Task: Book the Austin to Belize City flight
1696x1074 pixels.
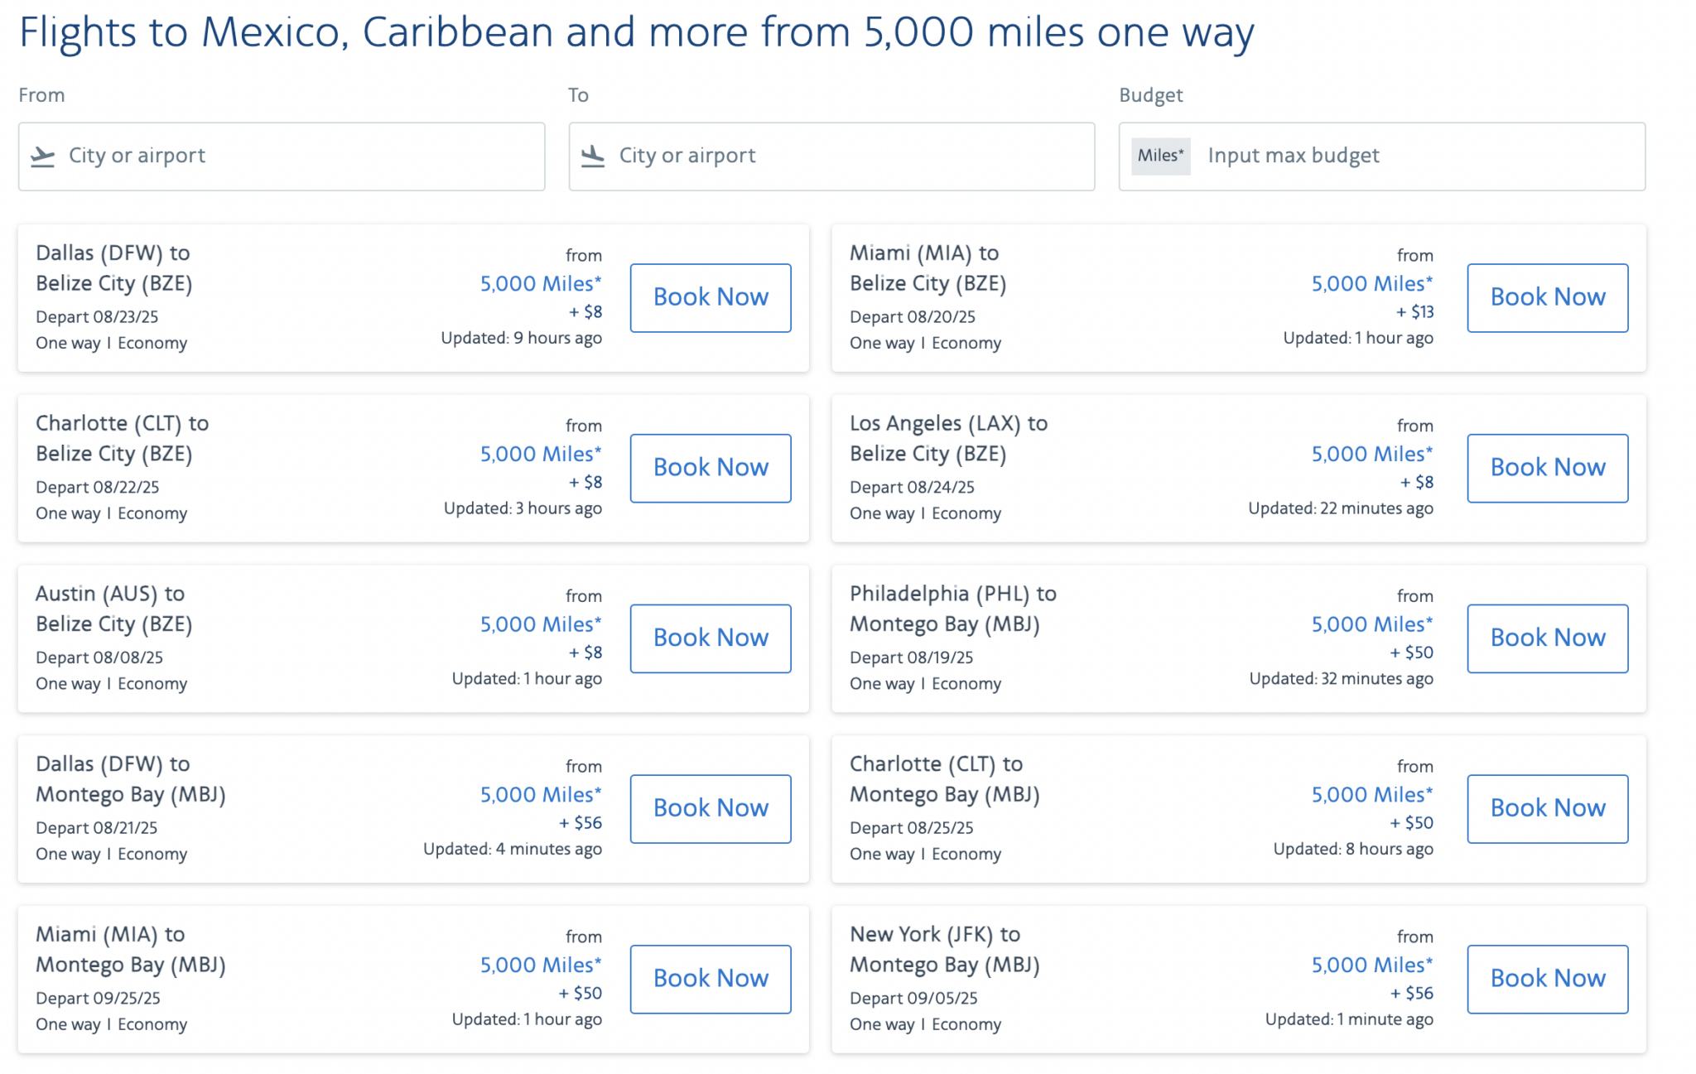Action: (710, 638)
